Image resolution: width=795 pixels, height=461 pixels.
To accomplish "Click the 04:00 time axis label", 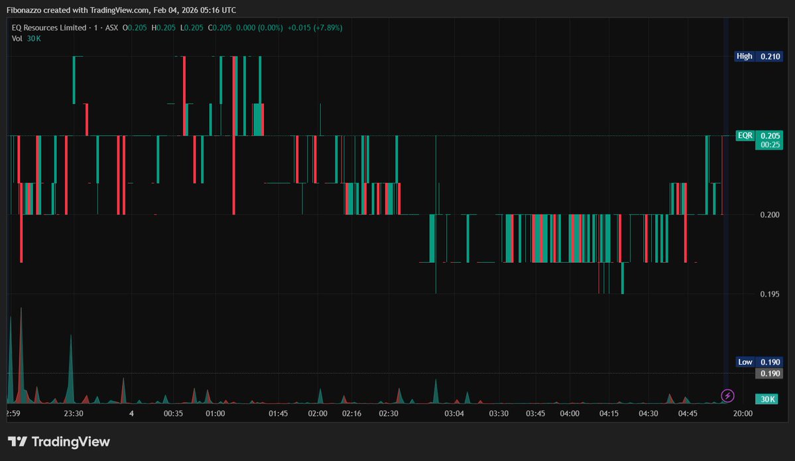I will [x=570, y=413].
